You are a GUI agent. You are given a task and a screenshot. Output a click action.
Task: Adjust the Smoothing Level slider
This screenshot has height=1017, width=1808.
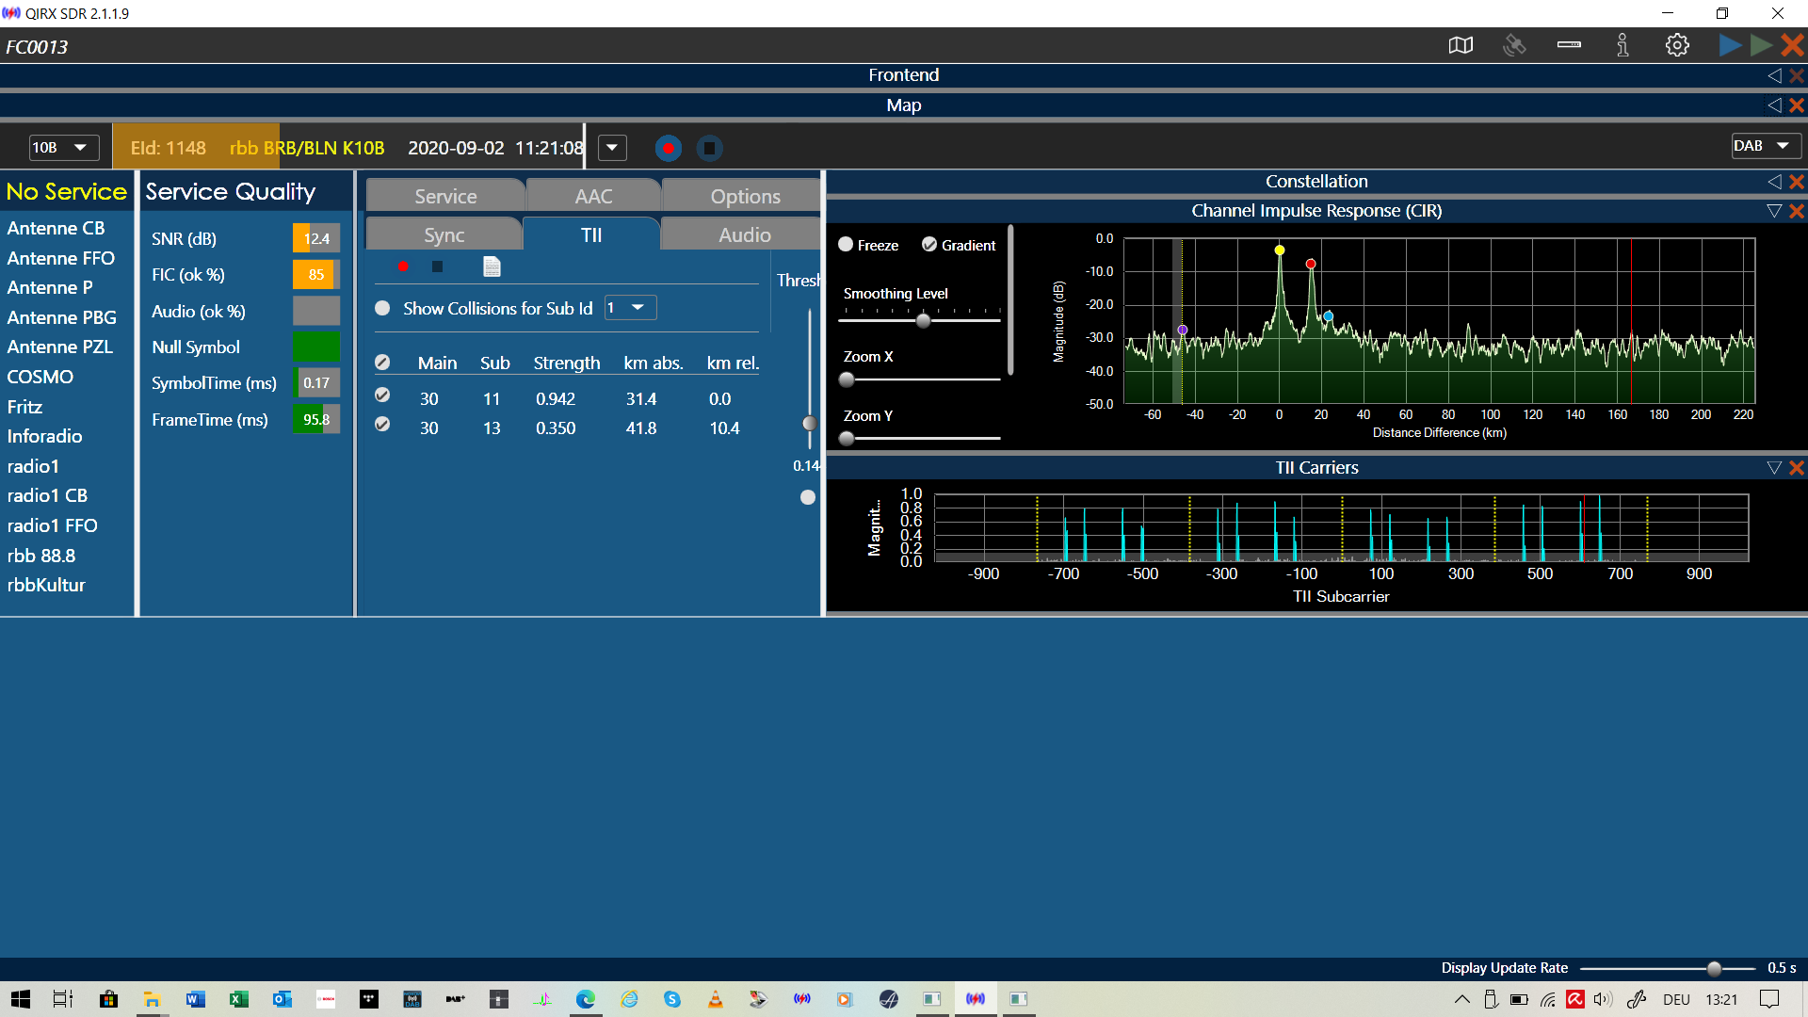[x=924, y=321]
